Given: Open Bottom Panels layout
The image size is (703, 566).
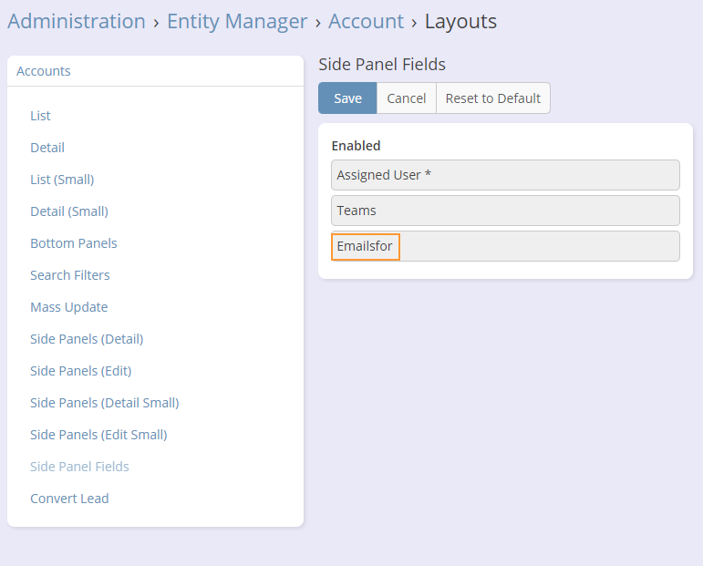Looking at the screenshot, I should 74,243.
